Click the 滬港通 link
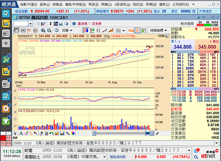The width and height of the screenshot is (221, 162). pos(82,24)
